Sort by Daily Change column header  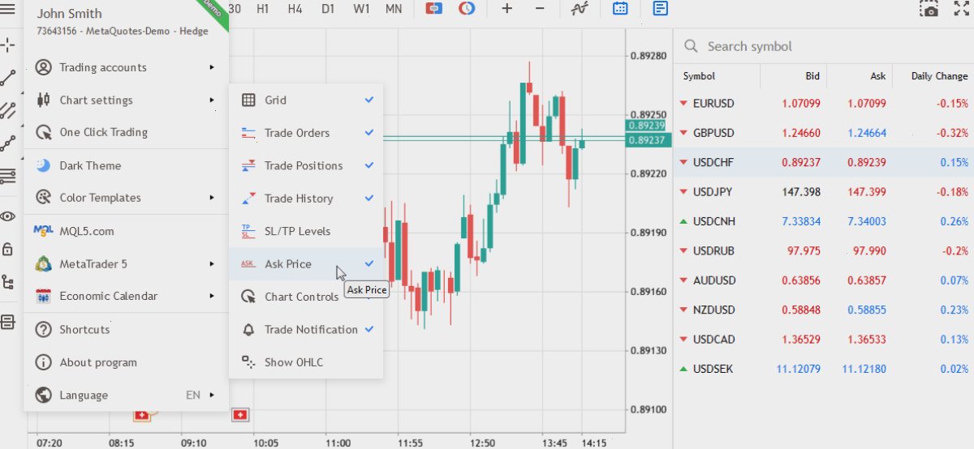point(939,76)
